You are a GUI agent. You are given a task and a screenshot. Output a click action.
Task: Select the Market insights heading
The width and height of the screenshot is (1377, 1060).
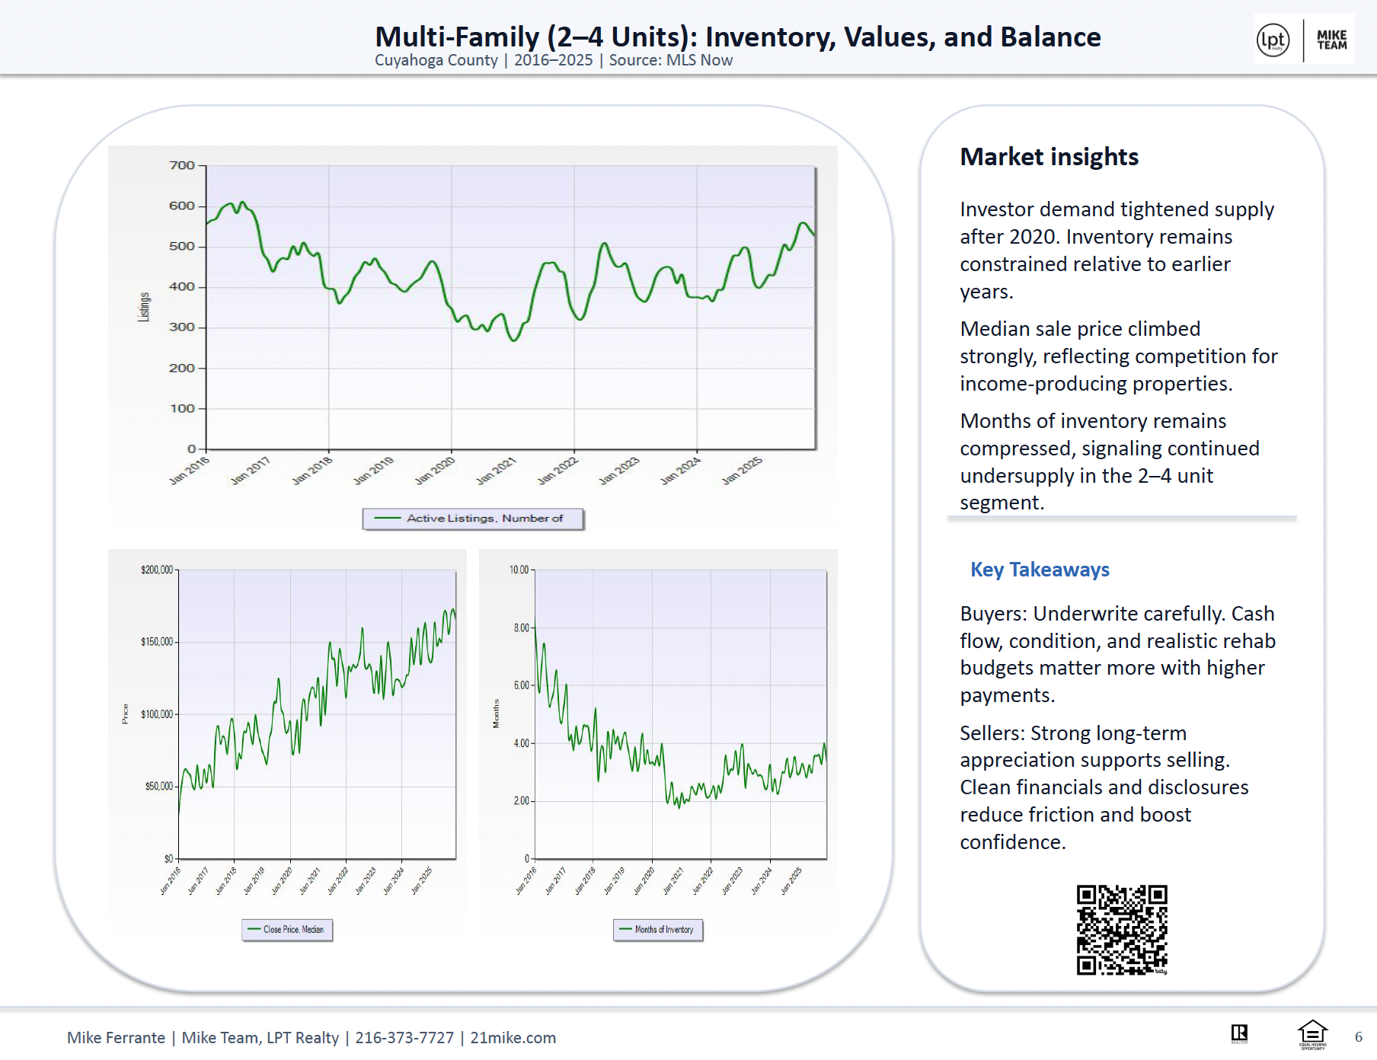point(1049,157)
